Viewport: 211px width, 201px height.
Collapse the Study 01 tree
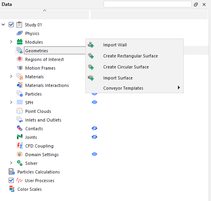(x=3, y=25)
